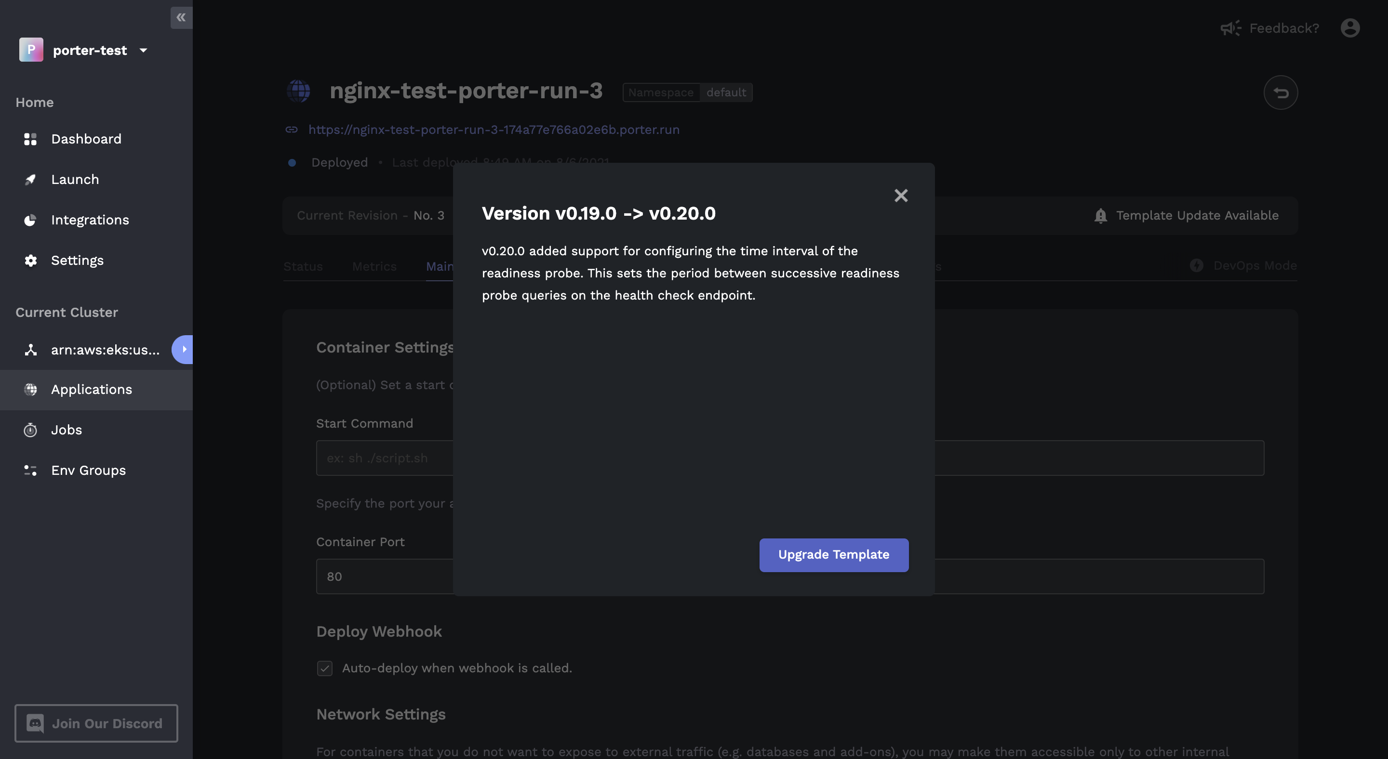Open the user account avatar
Screen dimensions: 1388x759
(1350, 28)
